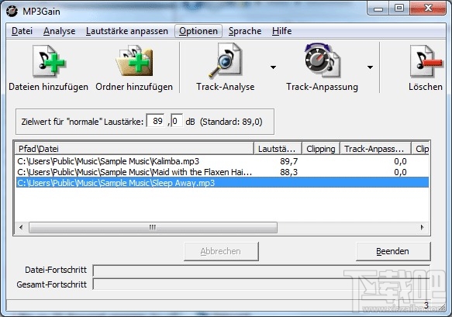Click the right scroll arrow of file list

click(x=422, y=227)
